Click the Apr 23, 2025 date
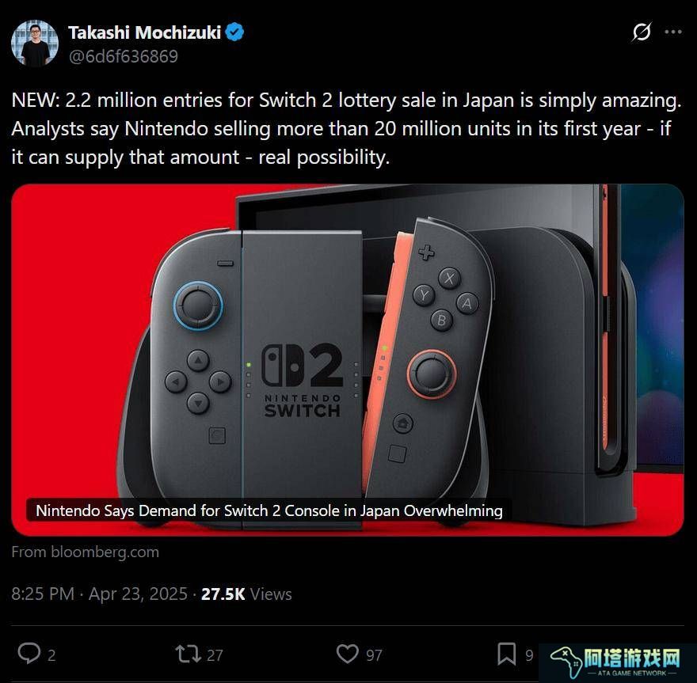Viewport: 697px width, 683px height. click(x=138, y=594)
